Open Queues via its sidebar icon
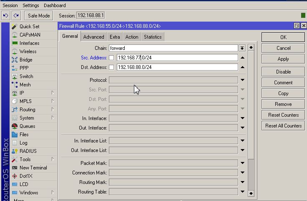Screen dimensions: 307x201 click(x=15, y=126)
